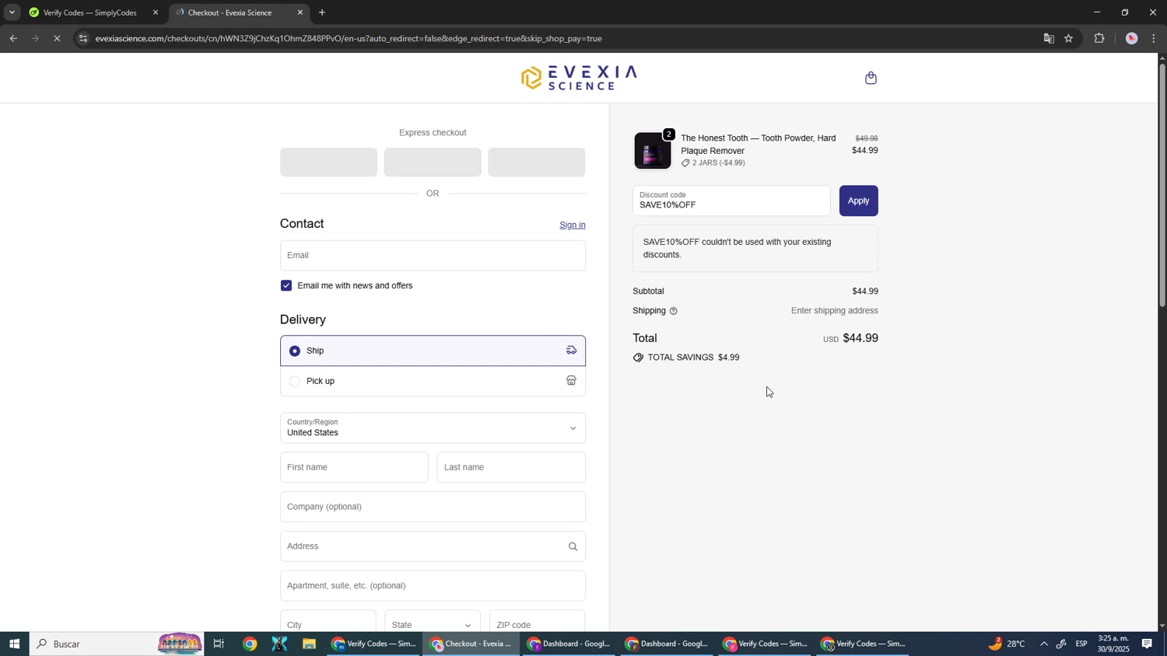This screenshot has width=1167, height=656.
Task: Open the Checkout - Evexia taskbar window
Action: click(x=471, y=644)
